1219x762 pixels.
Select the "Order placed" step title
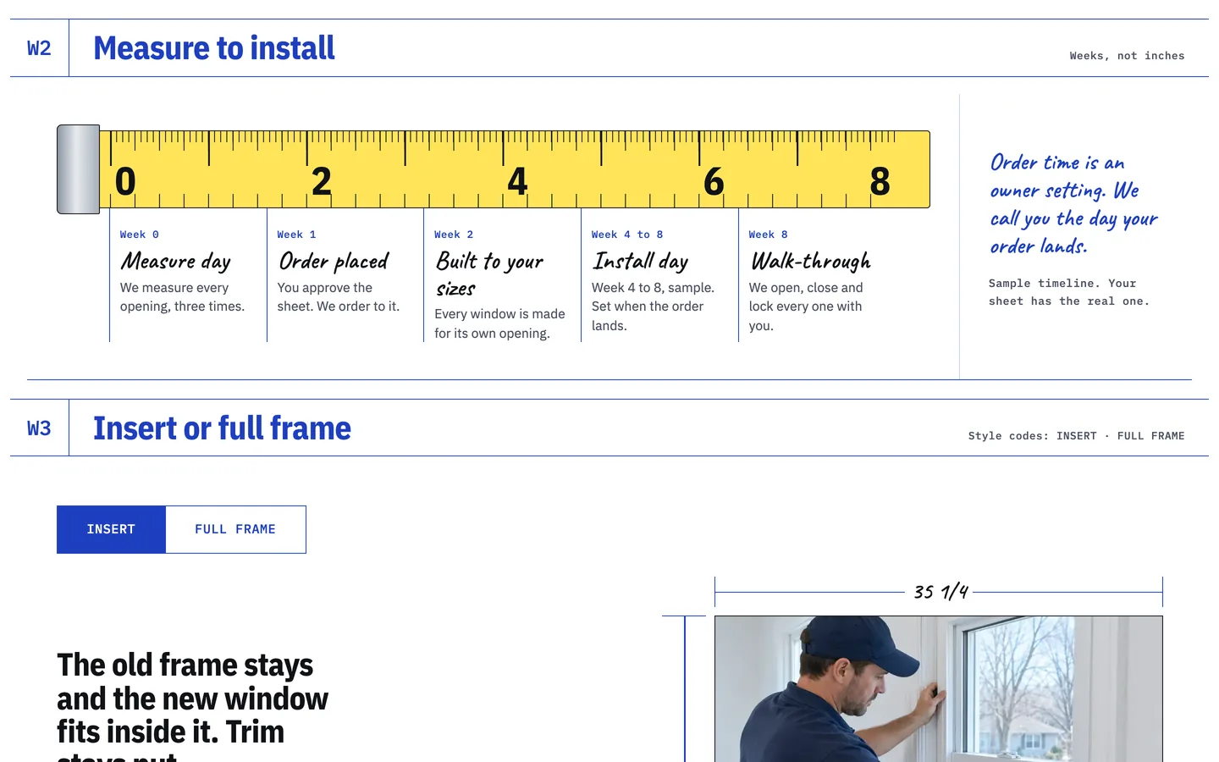click(x=334, y=261)
